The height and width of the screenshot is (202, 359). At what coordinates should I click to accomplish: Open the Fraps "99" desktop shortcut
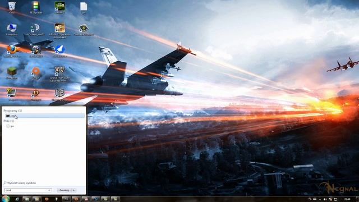point(12,94)
